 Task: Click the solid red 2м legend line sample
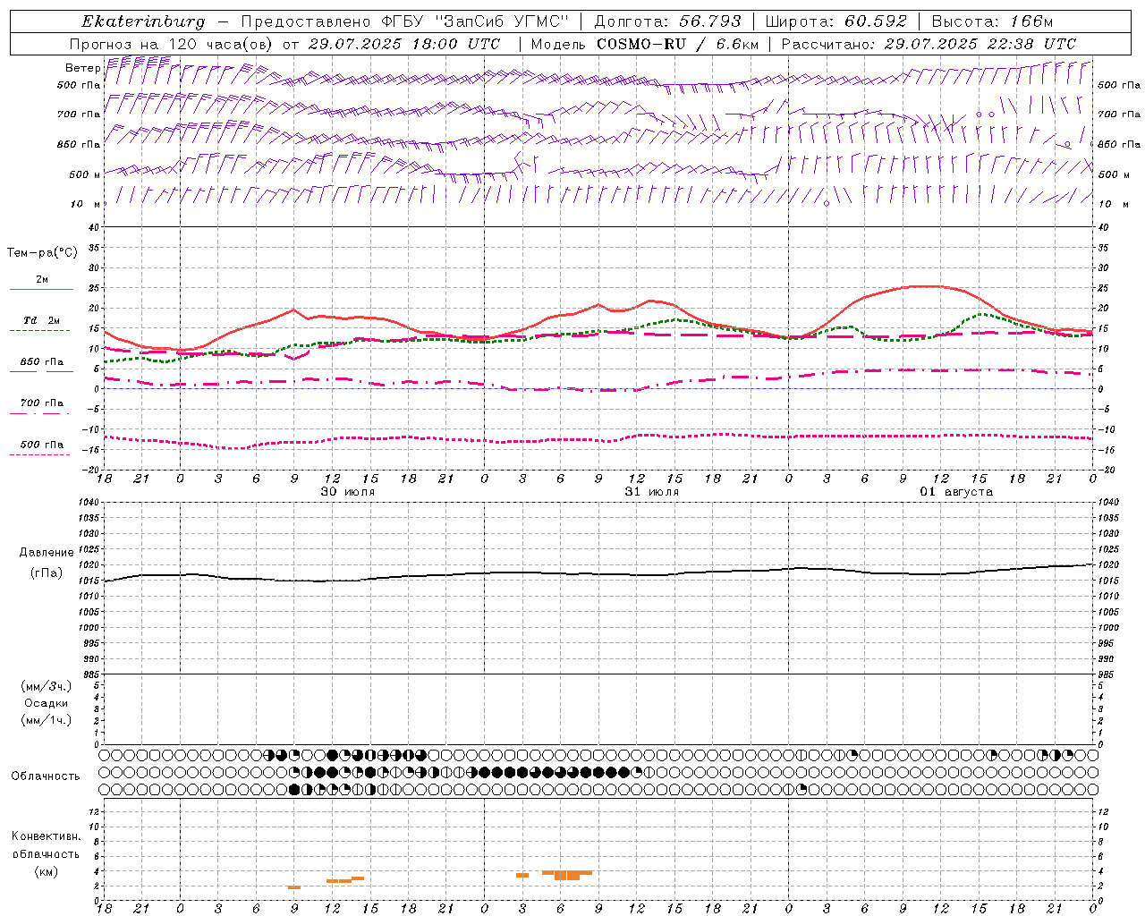[41, 289]
